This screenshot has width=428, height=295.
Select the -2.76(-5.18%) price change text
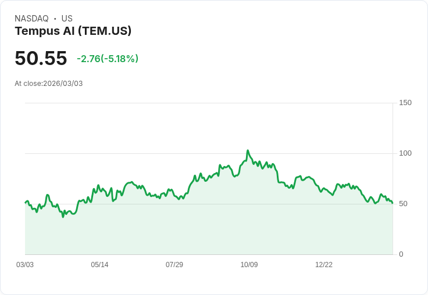click(x=108, y=59)
